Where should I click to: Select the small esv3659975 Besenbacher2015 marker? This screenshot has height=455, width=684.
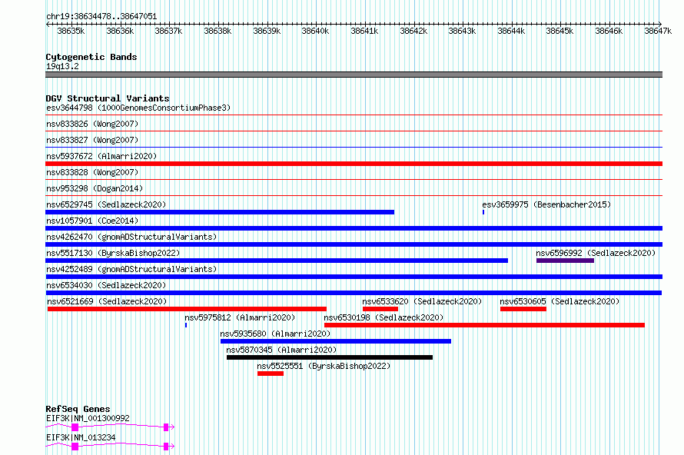coord(483,212)
